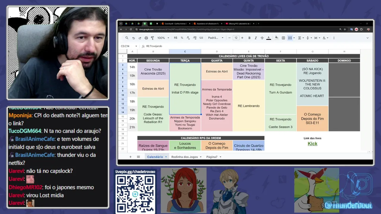Click the browser address bar URL

[x=187, y=29]
